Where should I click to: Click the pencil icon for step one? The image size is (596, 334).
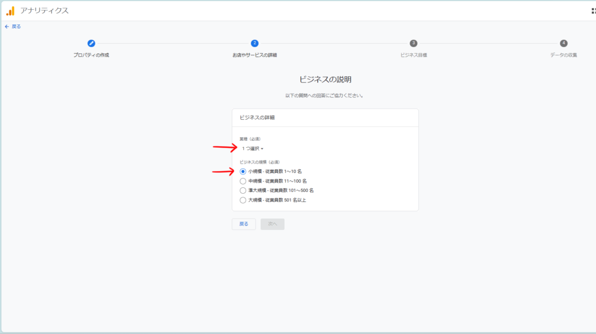point(91,43)
